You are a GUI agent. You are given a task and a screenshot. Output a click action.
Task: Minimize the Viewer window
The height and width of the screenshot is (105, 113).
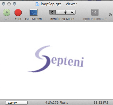(9, 4)
